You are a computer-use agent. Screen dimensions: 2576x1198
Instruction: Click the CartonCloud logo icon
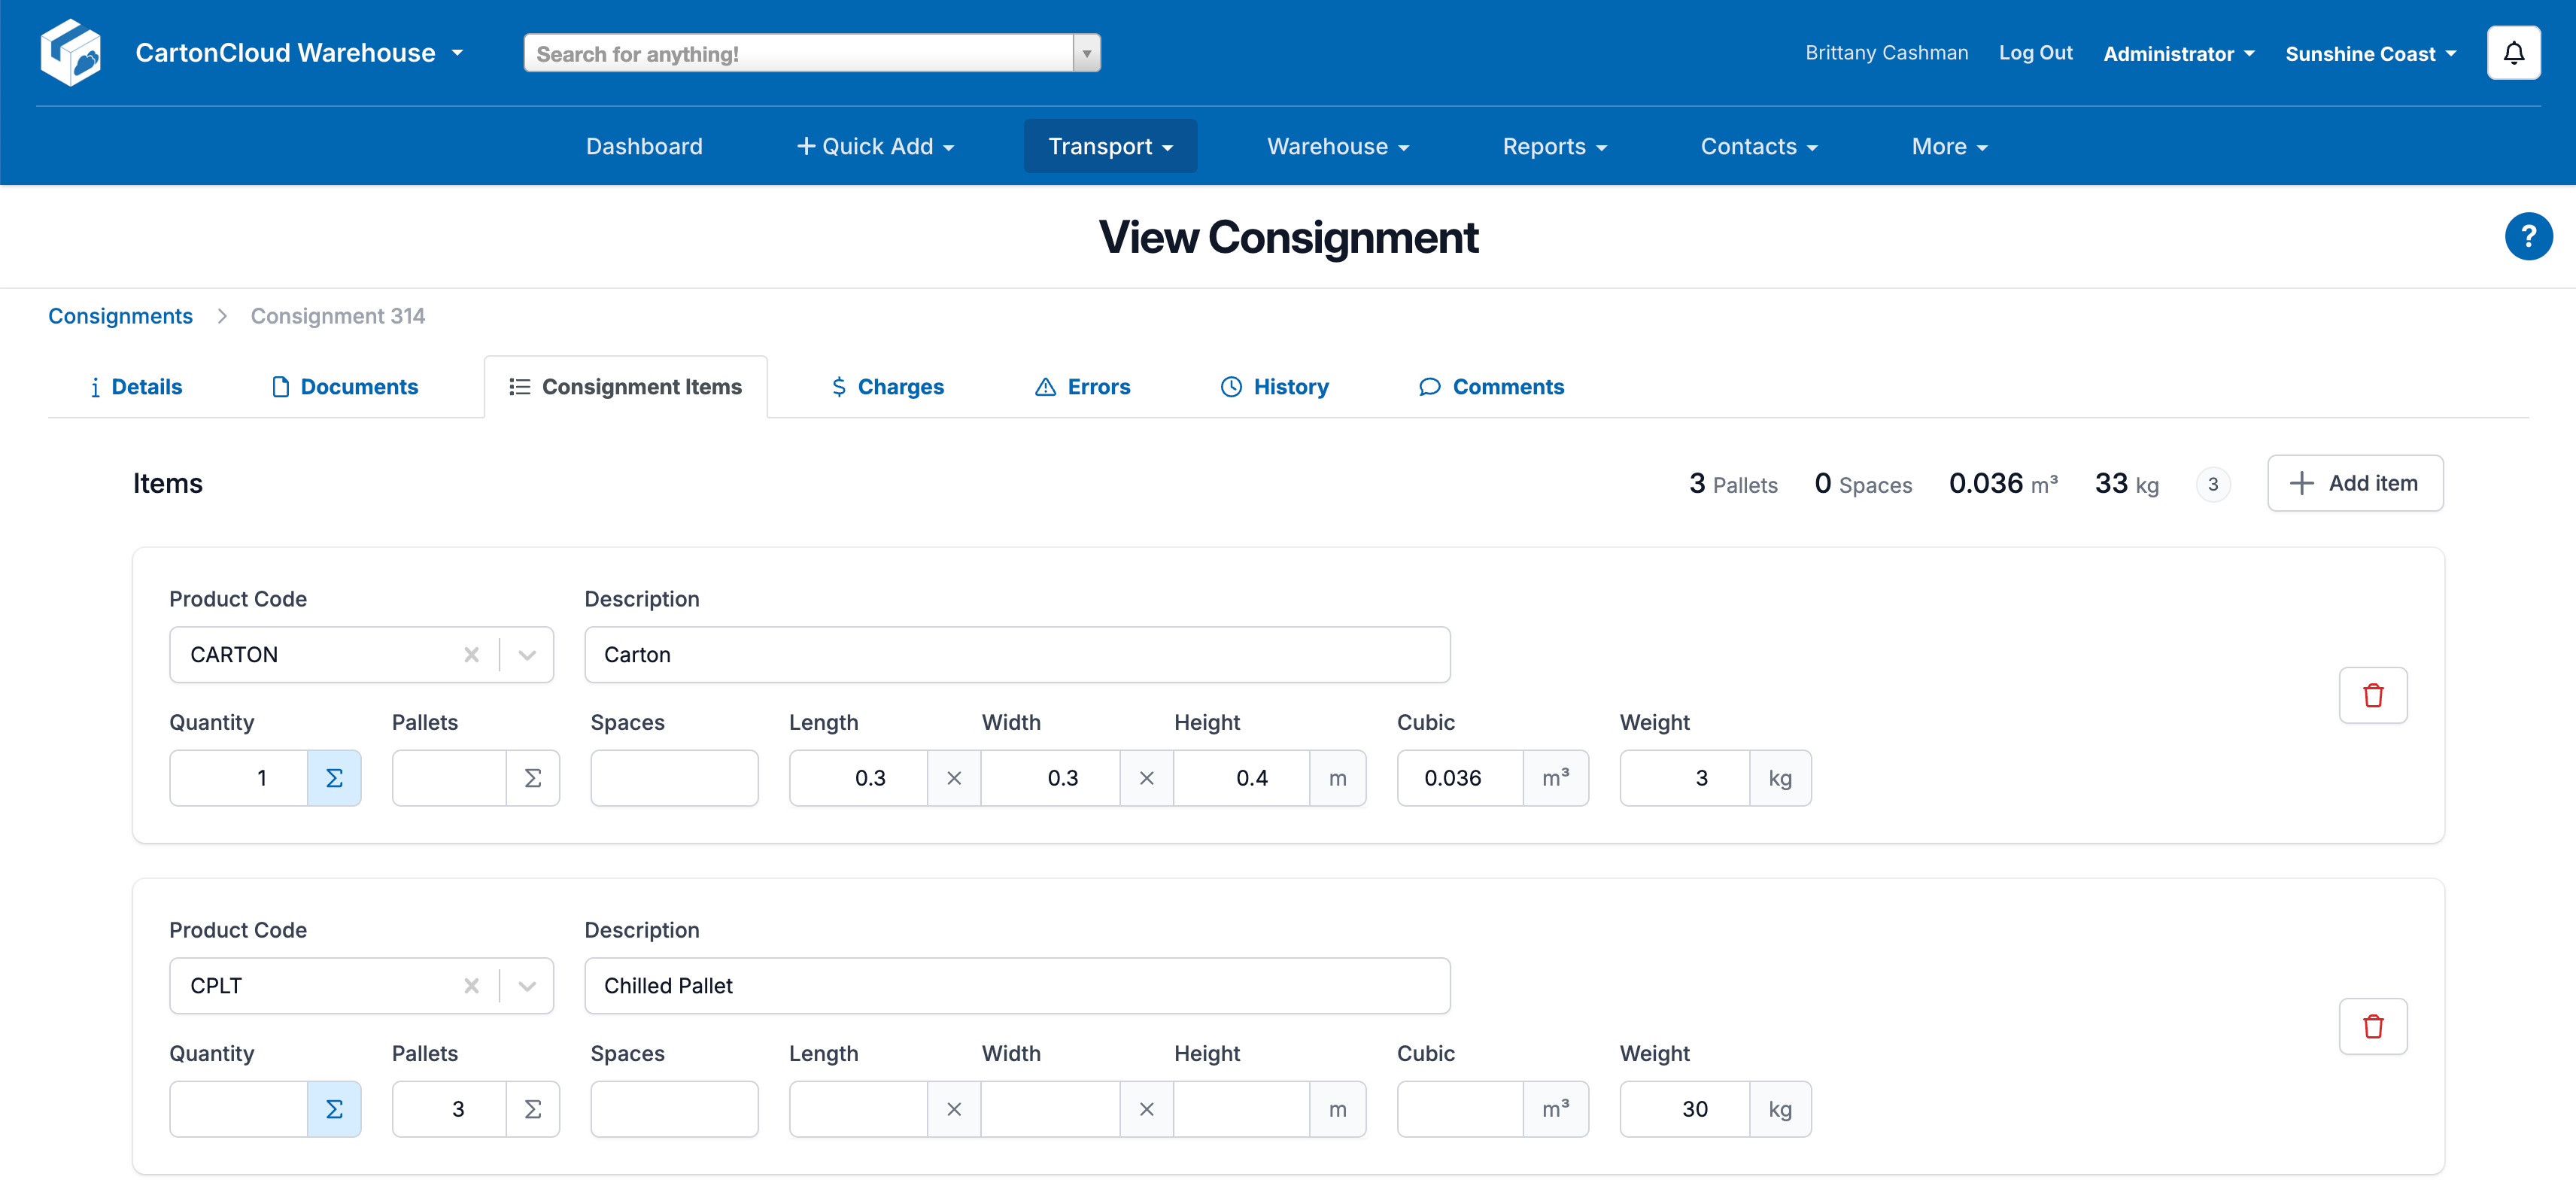[x=71, y=52]
